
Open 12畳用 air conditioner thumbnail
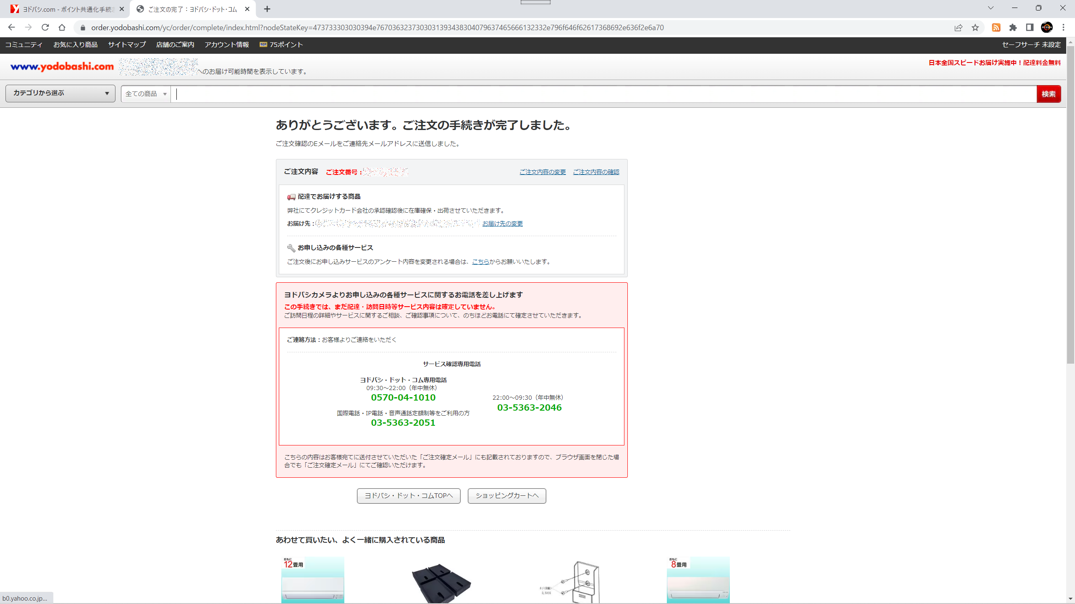click(x=313, y=580)
